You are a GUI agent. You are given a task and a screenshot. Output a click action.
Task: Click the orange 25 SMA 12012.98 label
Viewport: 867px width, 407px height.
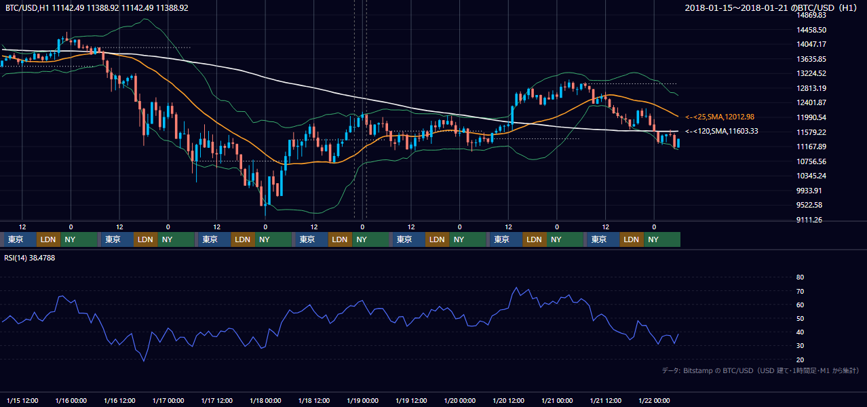720,117
